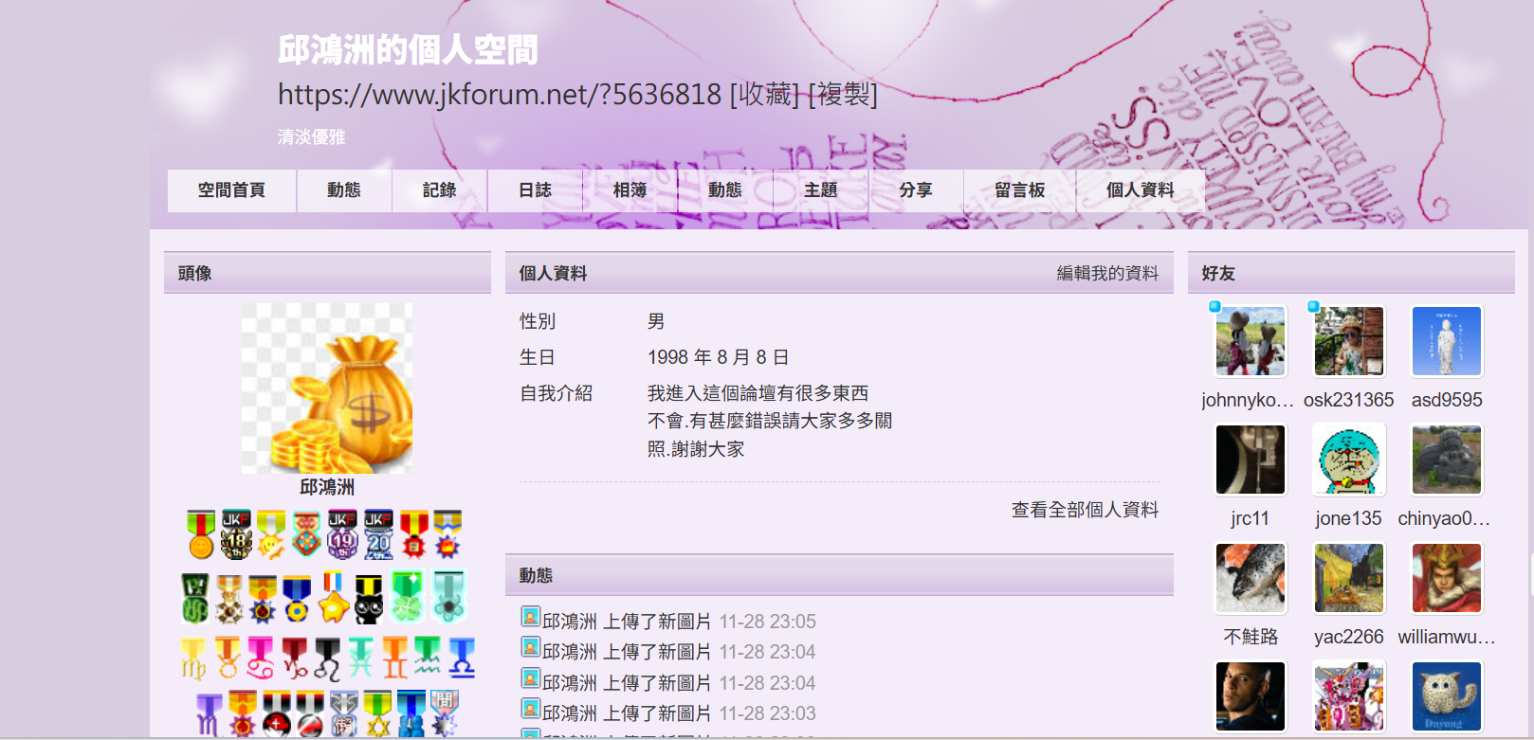The height and width of the screenshot is (740, 1534).
Task: Switch to the 日誌 tab
Action: (x=535, y=190)
